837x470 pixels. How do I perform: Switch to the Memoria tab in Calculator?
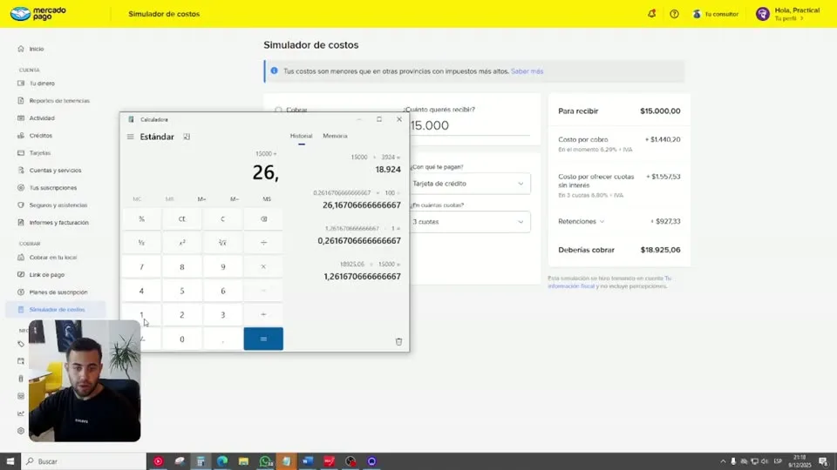(x=335, y=136)
